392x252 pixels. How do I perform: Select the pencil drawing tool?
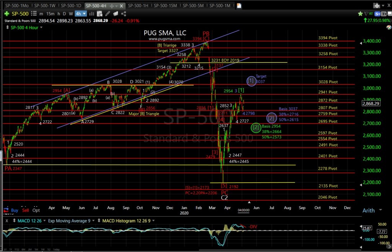[108, 14]
